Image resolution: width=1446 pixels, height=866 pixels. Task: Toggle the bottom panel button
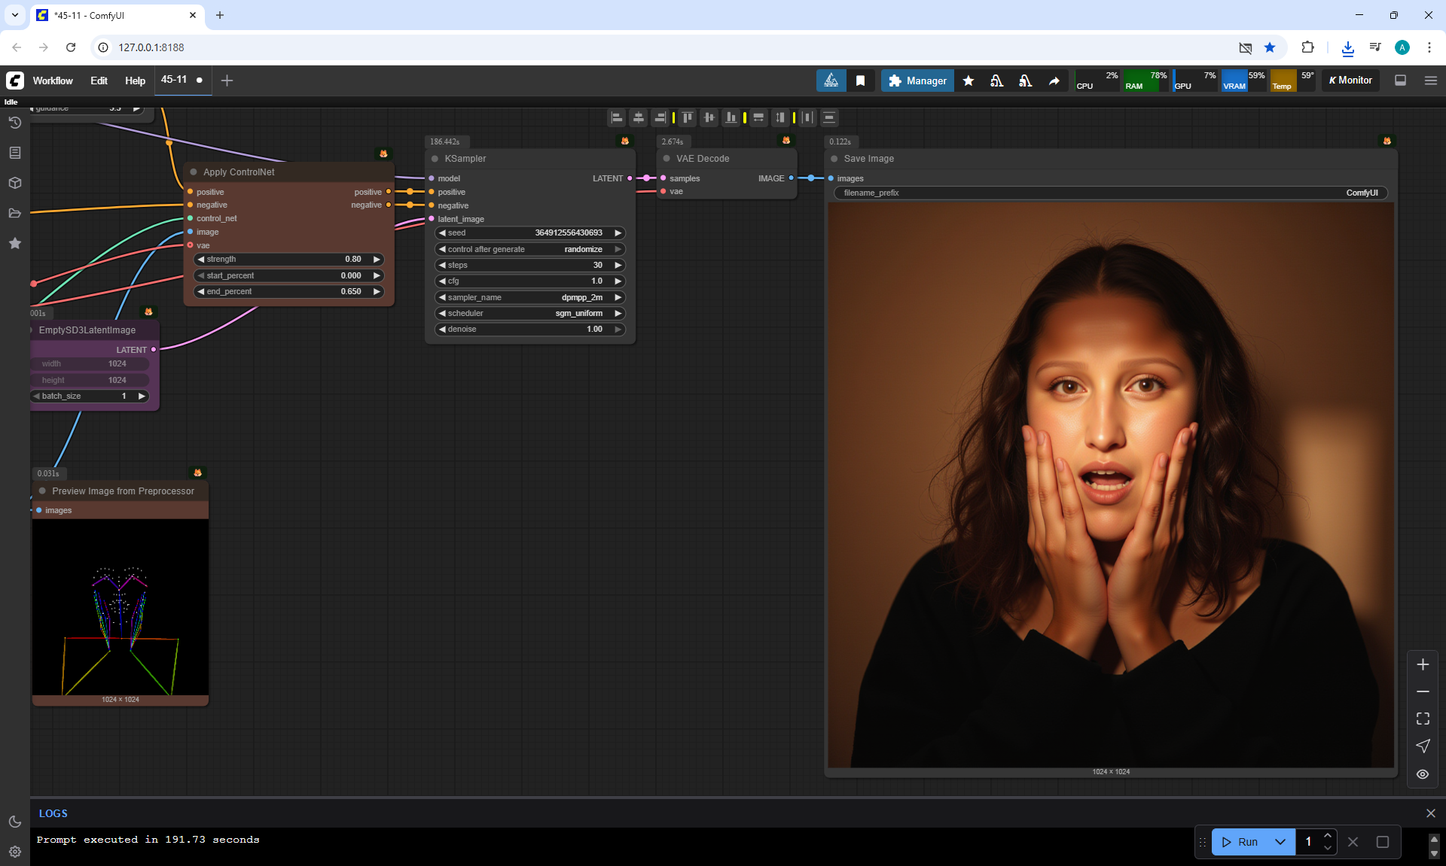pyautogui.click(x=1400, y=81)
